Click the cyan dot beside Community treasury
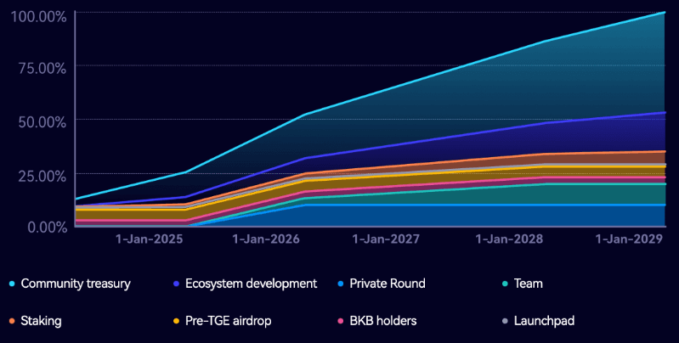This screenshot has width=679, height=343. pyautogui.click(x=12, y=284)
